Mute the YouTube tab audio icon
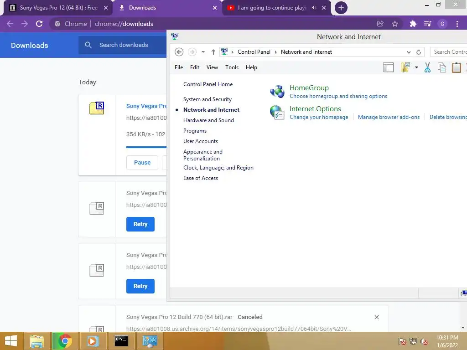The width and height of the screenshot is (467, 350). pyautogui.click(x=314, y=8)
